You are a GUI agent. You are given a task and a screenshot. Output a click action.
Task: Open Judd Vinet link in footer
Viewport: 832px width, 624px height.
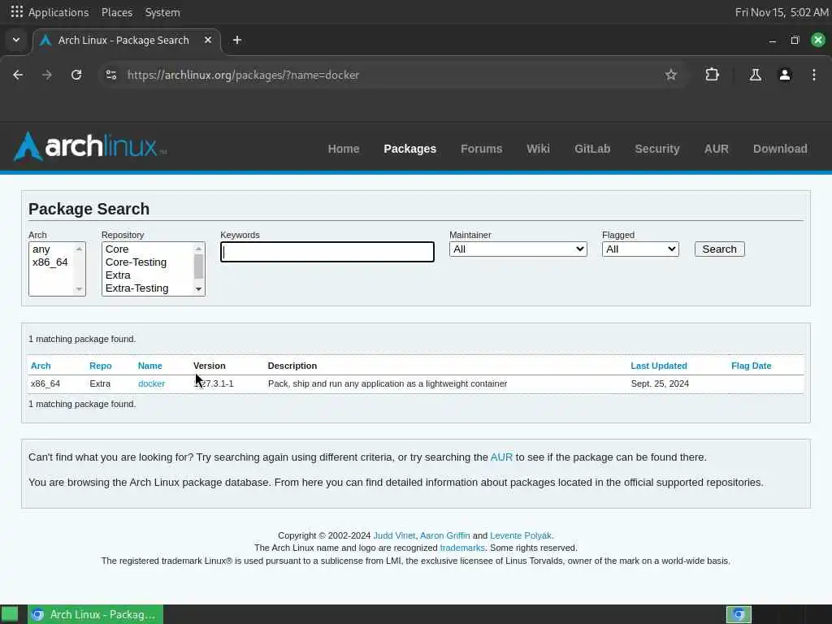[394, 536]
